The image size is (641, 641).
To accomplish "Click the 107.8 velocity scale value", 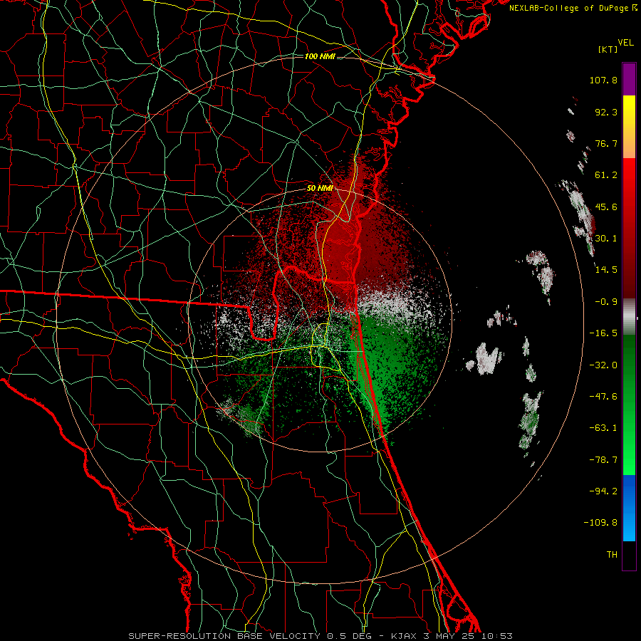I will point(603,80).
